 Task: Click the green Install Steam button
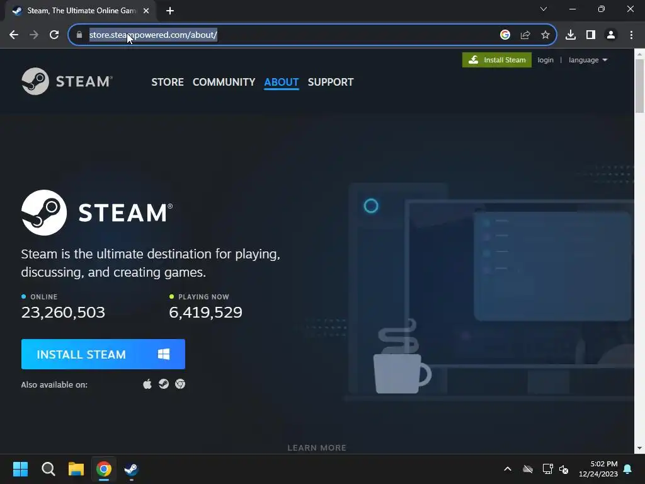[x=497, y=60]
